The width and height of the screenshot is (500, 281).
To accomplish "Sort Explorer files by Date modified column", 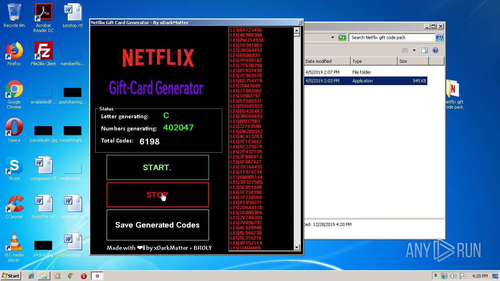I will tap(327, 61).
